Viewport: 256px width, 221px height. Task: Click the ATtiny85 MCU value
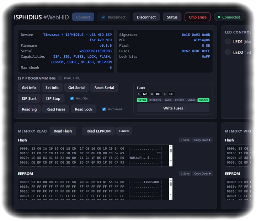[202, 40]
